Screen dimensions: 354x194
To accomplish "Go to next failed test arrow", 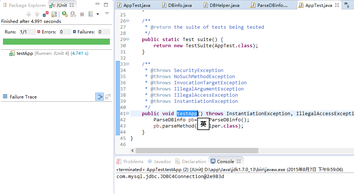I will [x=29, y=15].
